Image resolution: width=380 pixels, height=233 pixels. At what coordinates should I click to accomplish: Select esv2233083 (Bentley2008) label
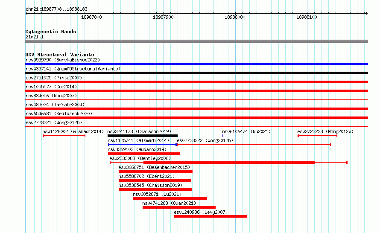pyautogui.click(x=140, y=158)
